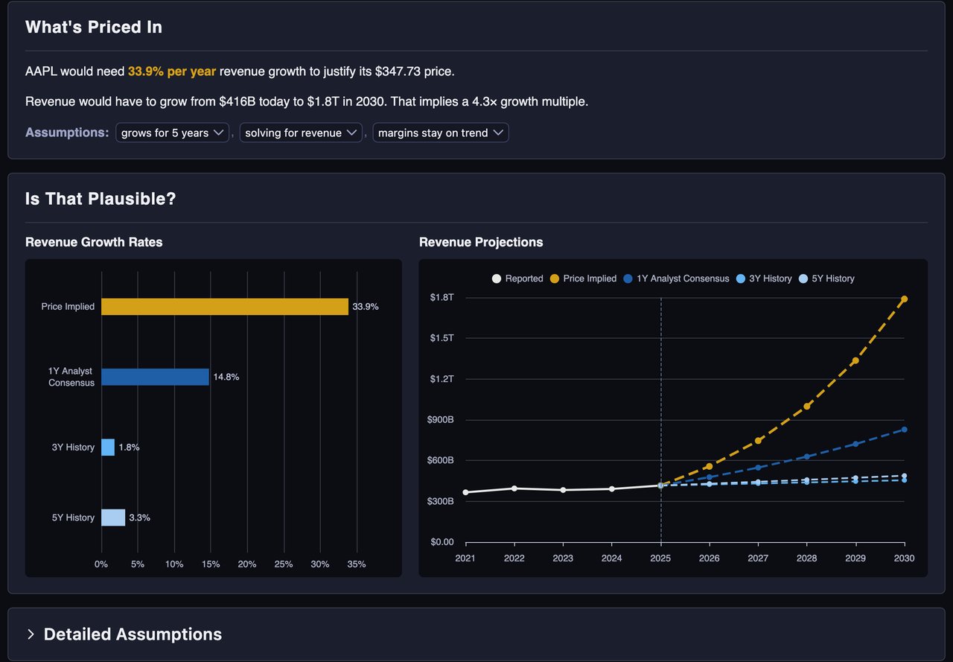Image resolution: width=953 pixels, height=662 pixels.
Task: Click the "Revenue Projections" chart title
Action: click(x=481, y=242)
